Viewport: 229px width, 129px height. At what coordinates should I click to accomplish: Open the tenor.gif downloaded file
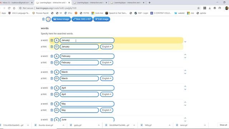coord(184,125)
